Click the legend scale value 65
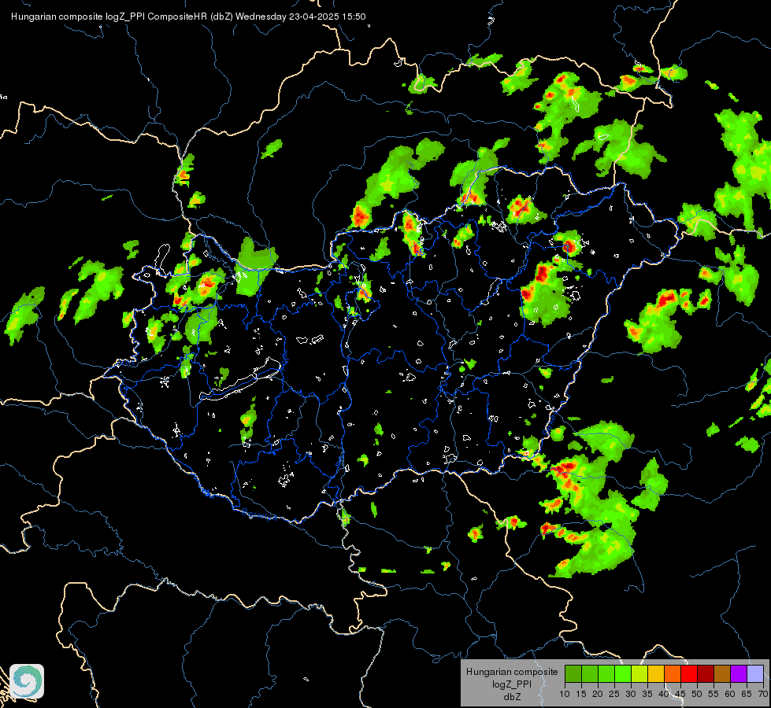The image size is (771, 708). tap(747, 694)
